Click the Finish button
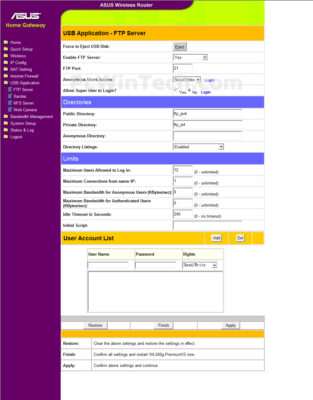The width and height of the screenshot is (313, 400). tap(164, 325)
